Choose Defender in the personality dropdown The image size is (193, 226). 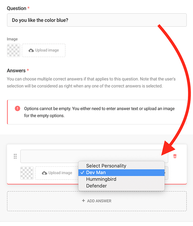click(x=96, y=186)
